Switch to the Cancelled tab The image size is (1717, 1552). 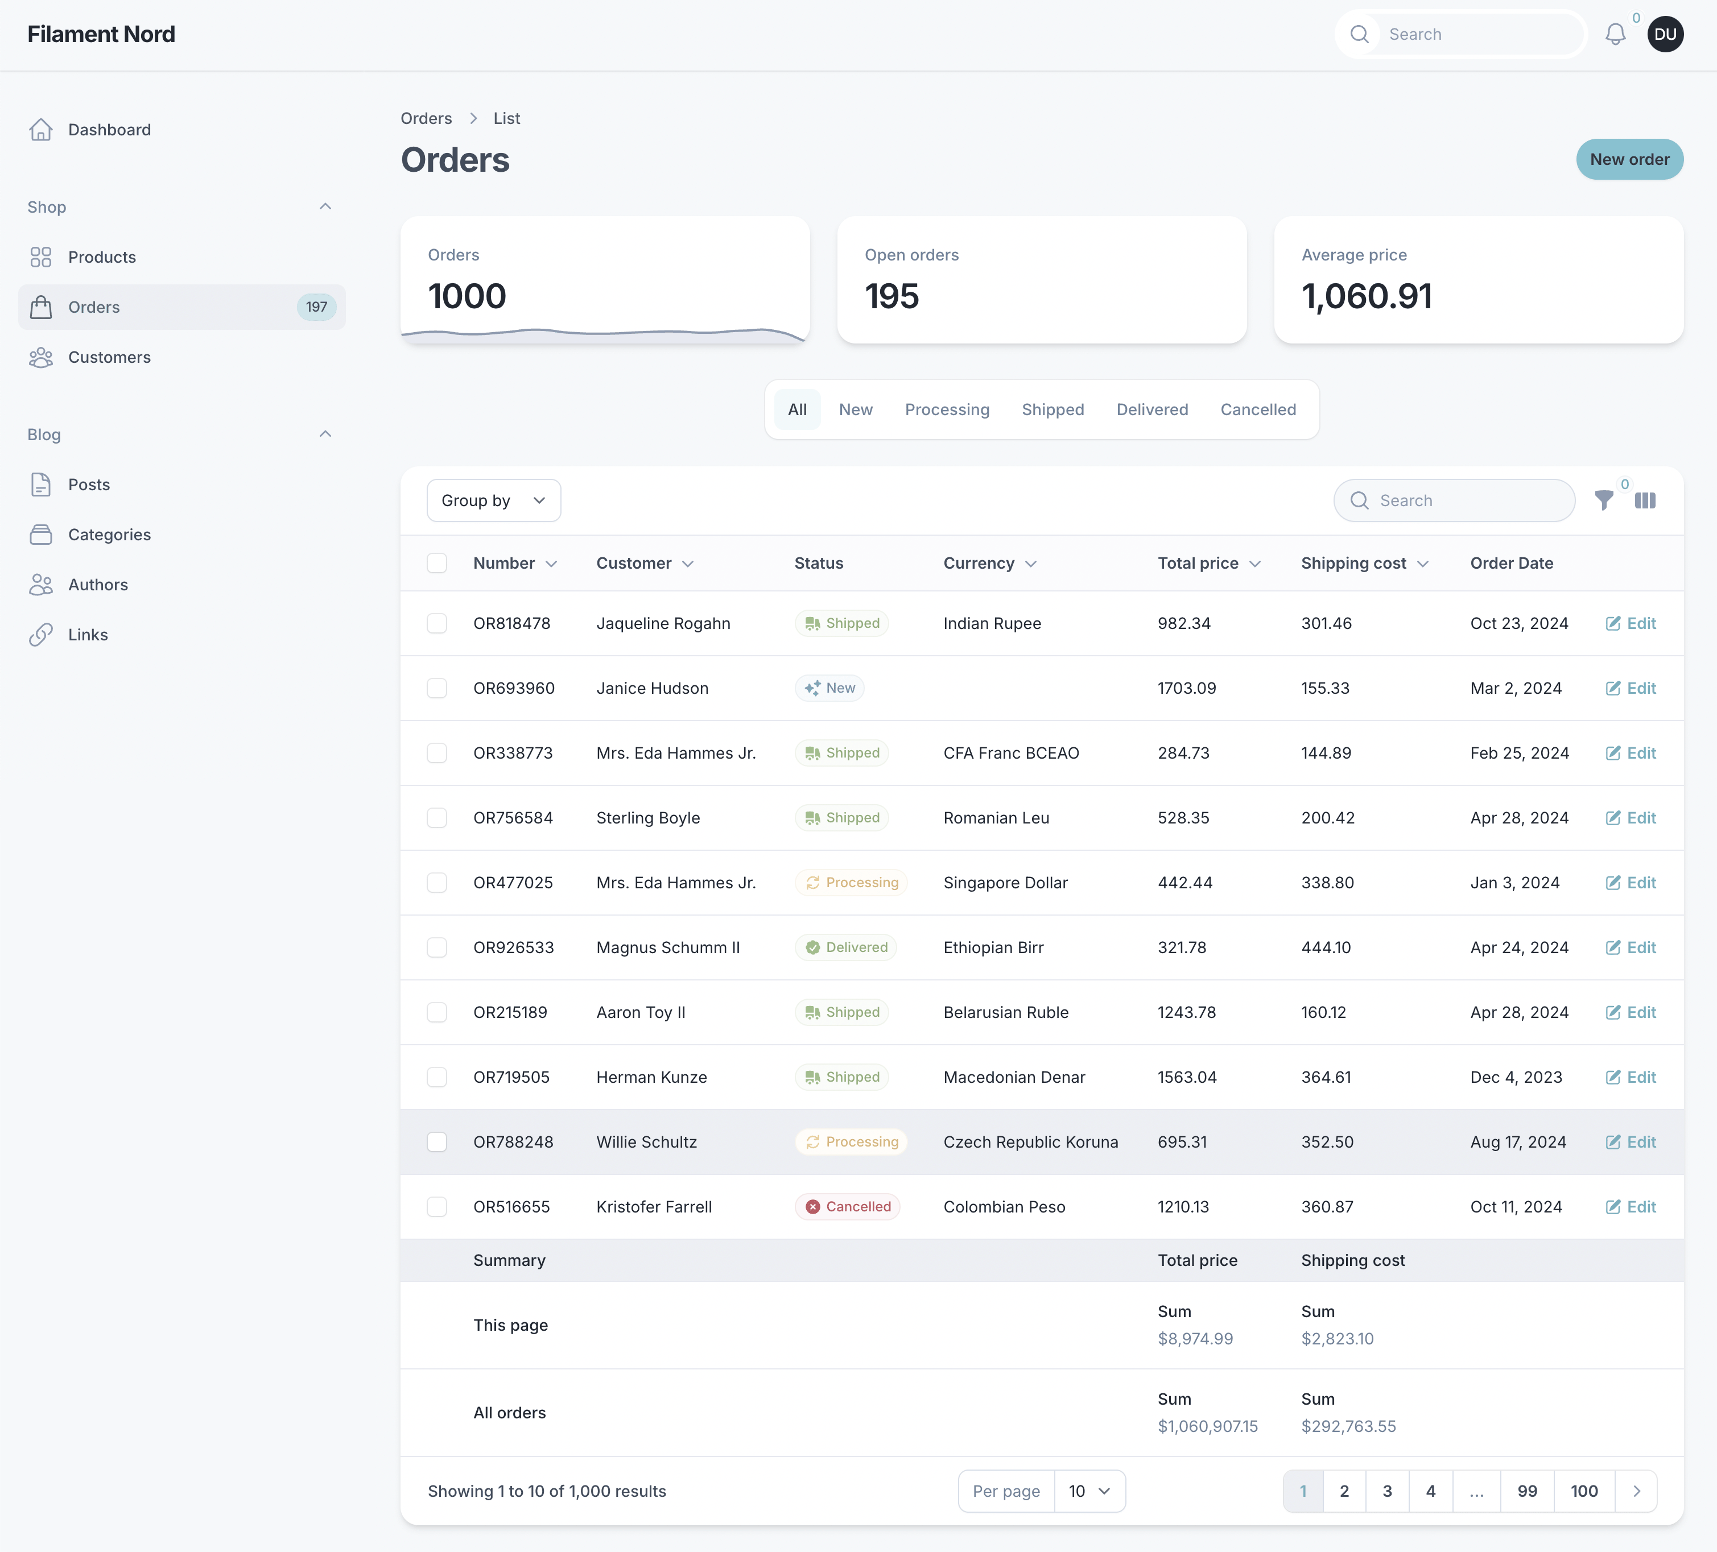(x=1257, y=409)
